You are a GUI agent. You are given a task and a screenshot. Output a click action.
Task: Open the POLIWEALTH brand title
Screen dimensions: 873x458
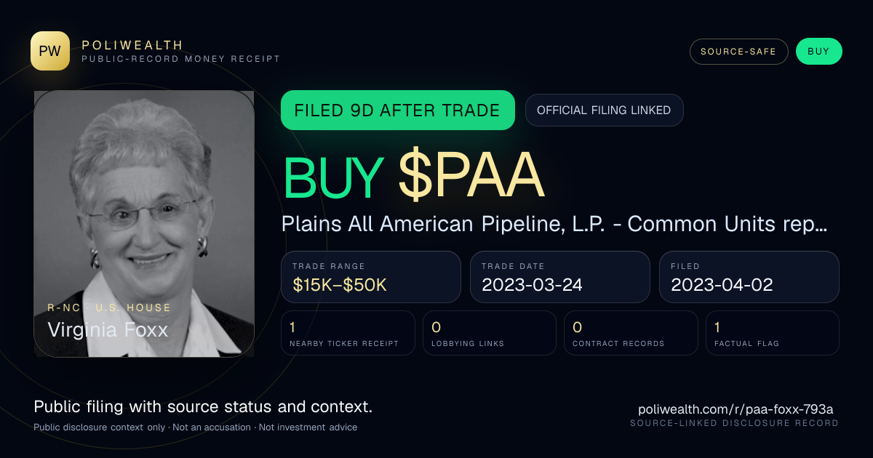[x=132, y=45]
